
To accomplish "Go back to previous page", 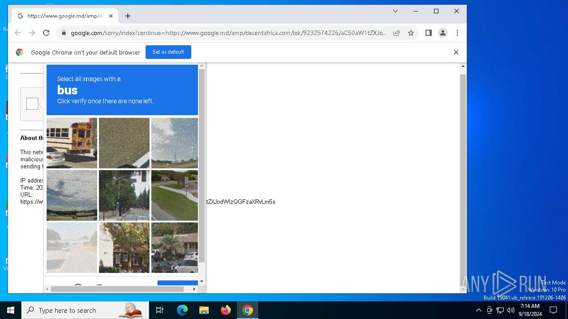I will tap(18, 33).
